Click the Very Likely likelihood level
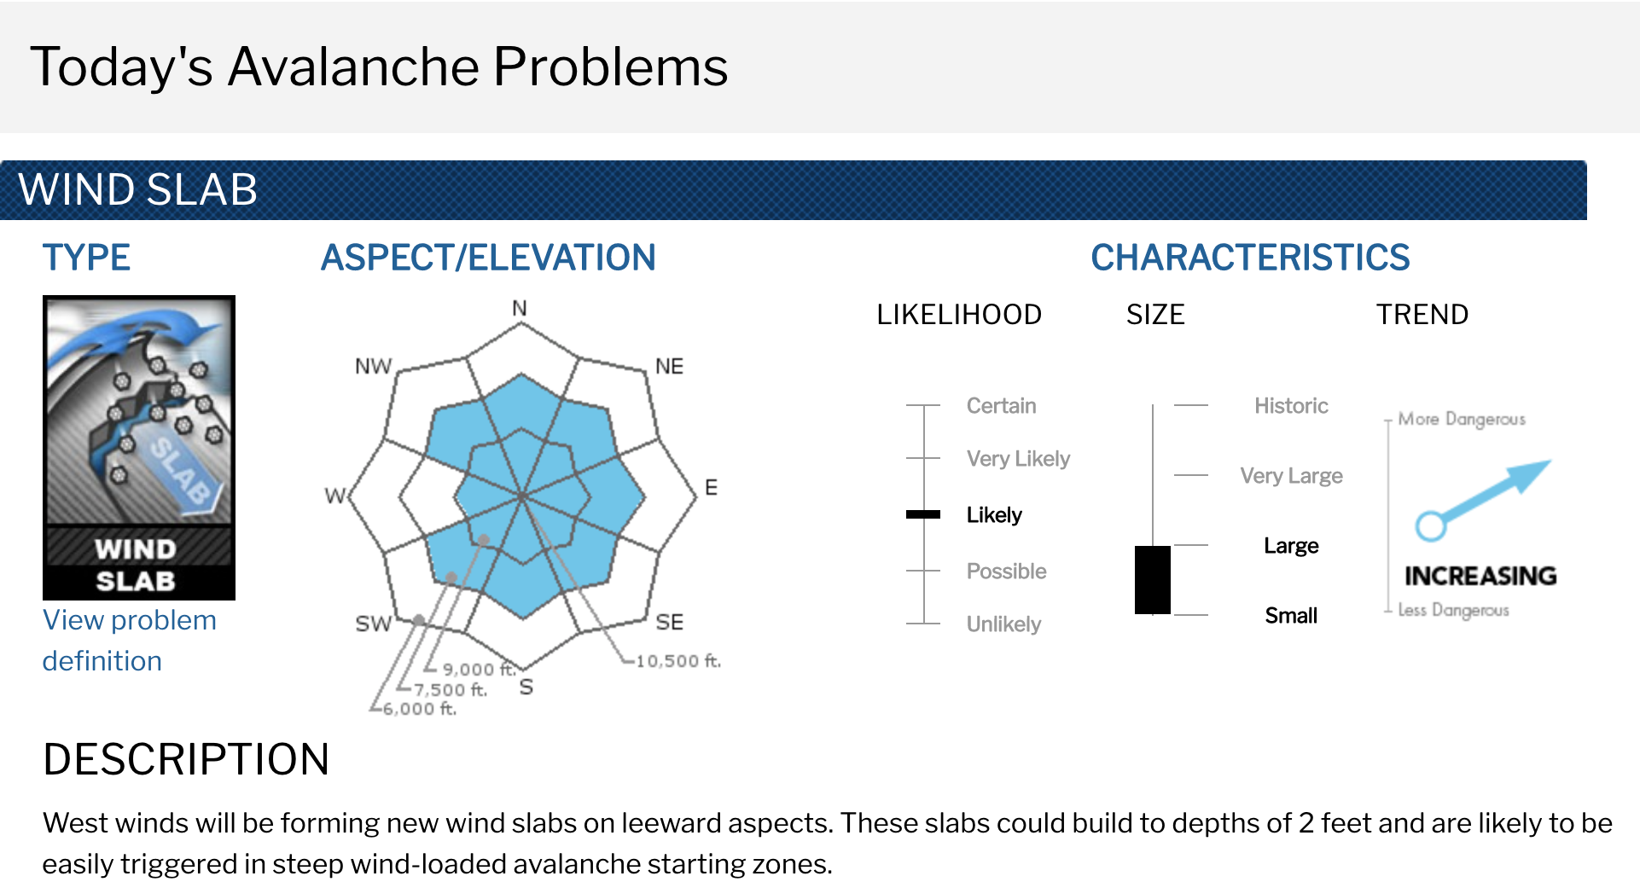 pyautogui.click(x=1018, y=459)
